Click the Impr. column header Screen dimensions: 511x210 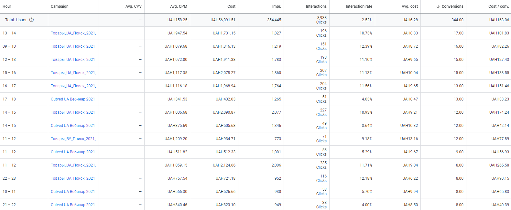(277, 6)
